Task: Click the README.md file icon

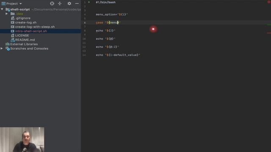Action: pos(13,40)
